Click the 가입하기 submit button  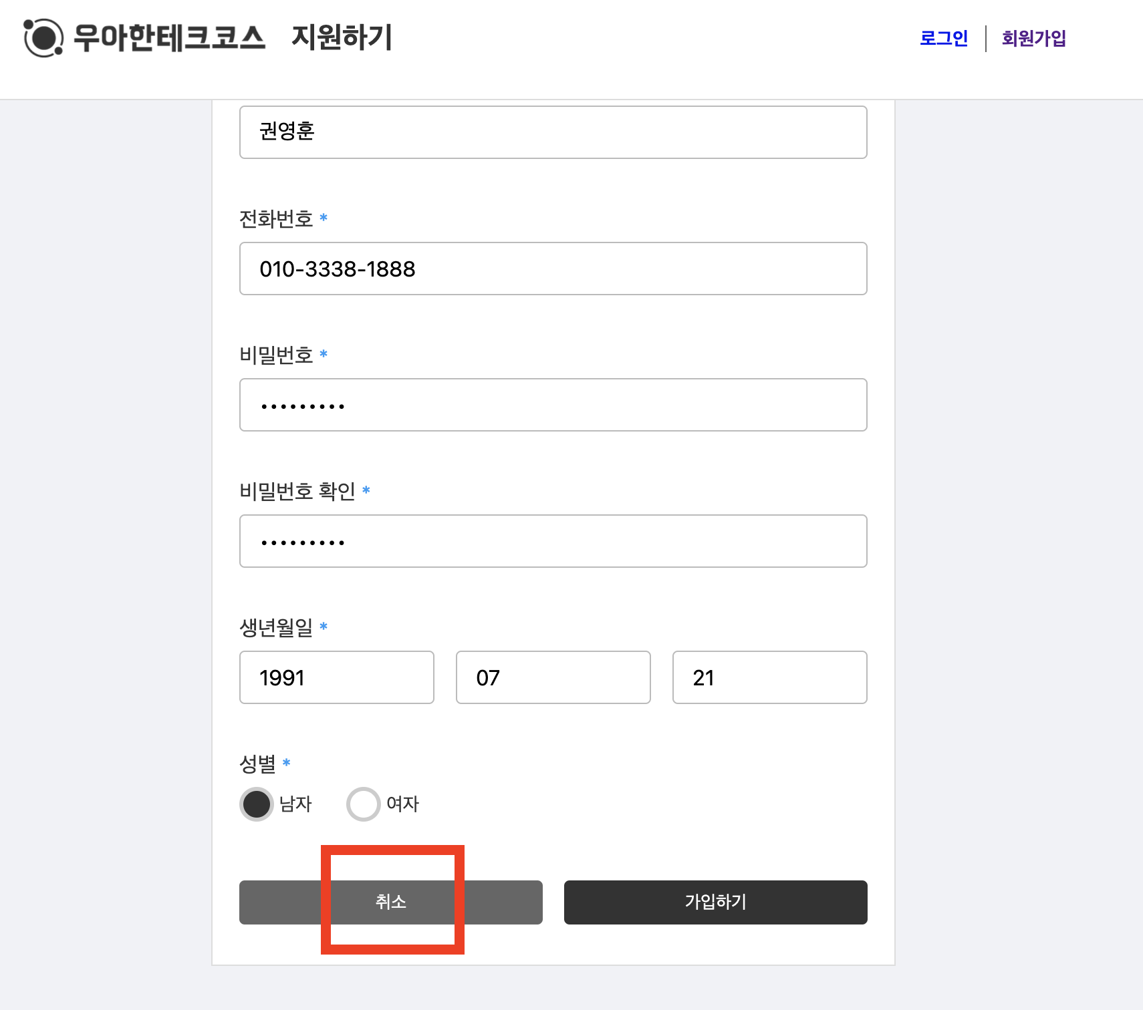(715, 902)
